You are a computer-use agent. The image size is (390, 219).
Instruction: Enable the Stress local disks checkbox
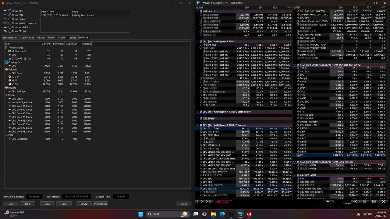(x=10, y=27)
